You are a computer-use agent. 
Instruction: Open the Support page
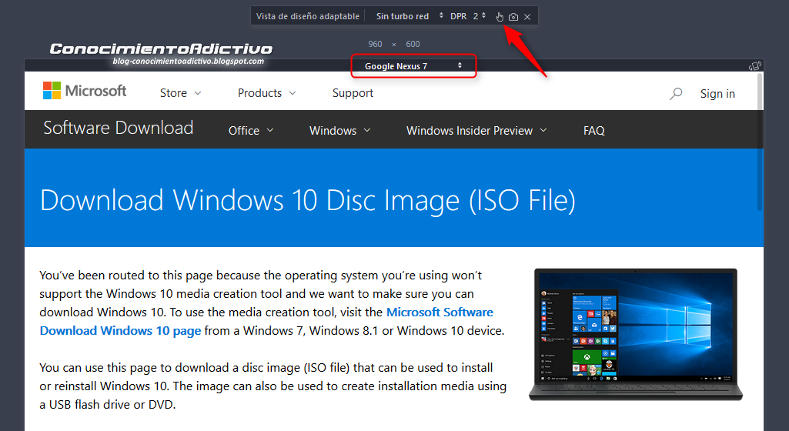pyautogui.click(x=353, y=93)
